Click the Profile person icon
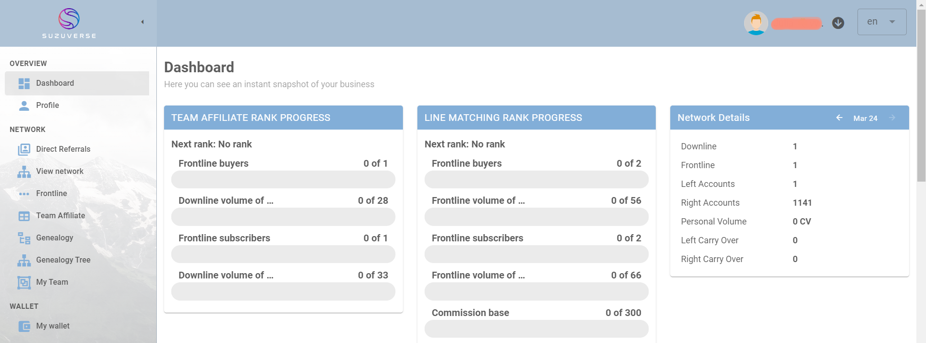 [24, 106]
